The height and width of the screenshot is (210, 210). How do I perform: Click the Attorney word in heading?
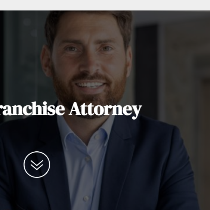105,110
